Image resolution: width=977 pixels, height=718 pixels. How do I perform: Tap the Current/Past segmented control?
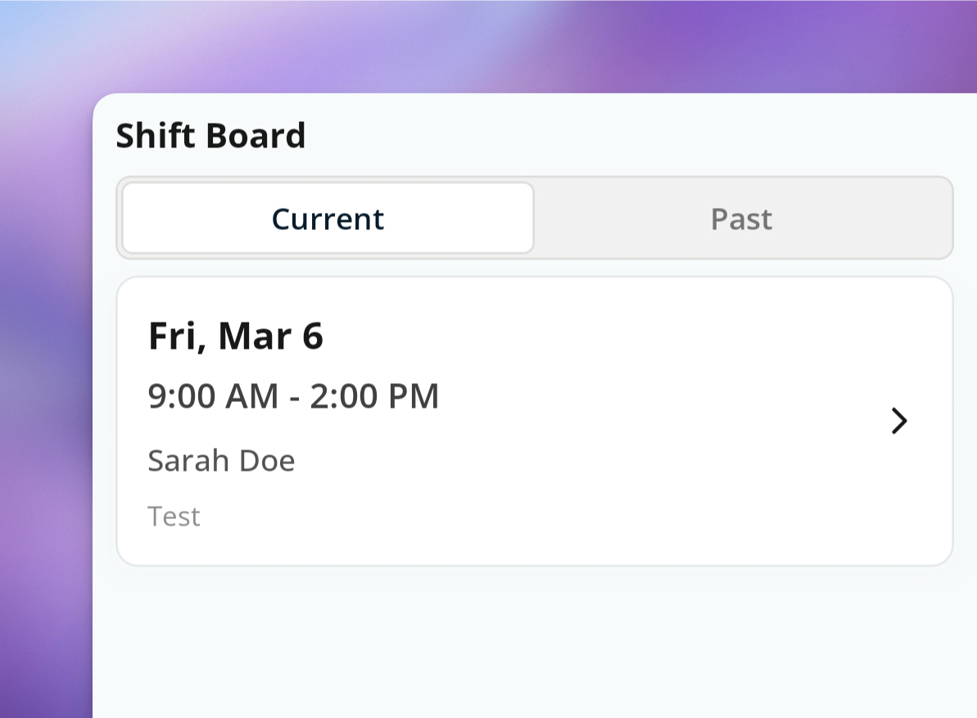point(534,218)
